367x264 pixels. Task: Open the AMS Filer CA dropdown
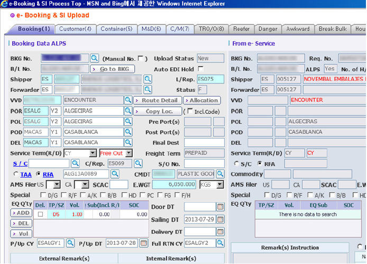click(85, 185)
